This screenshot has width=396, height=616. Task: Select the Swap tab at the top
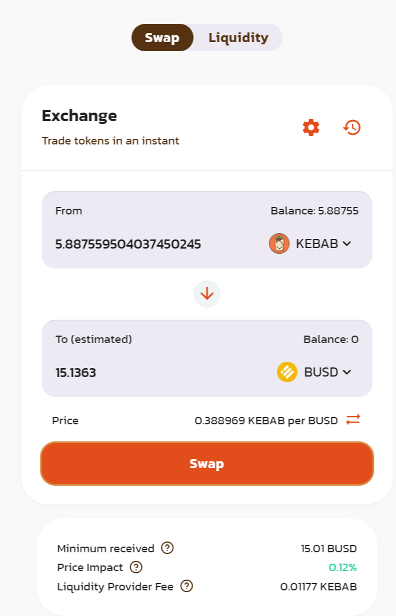(162, 38)
